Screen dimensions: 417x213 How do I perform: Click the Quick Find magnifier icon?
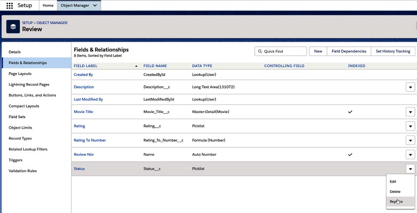259,51
